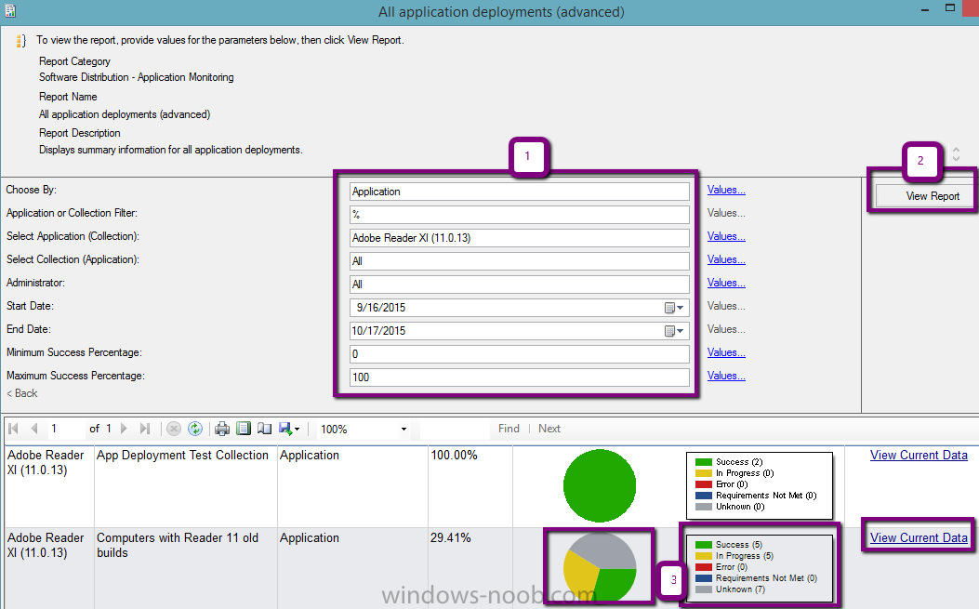Click field containing Adobe Reader XI (11.0.13)

tap(520, 237)
